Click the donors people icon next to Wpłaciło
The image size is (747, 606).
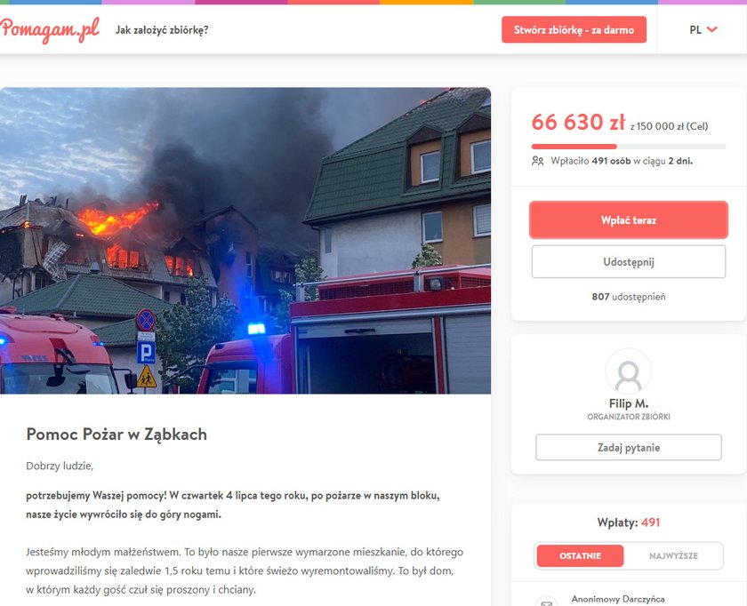tap(537, 161)
